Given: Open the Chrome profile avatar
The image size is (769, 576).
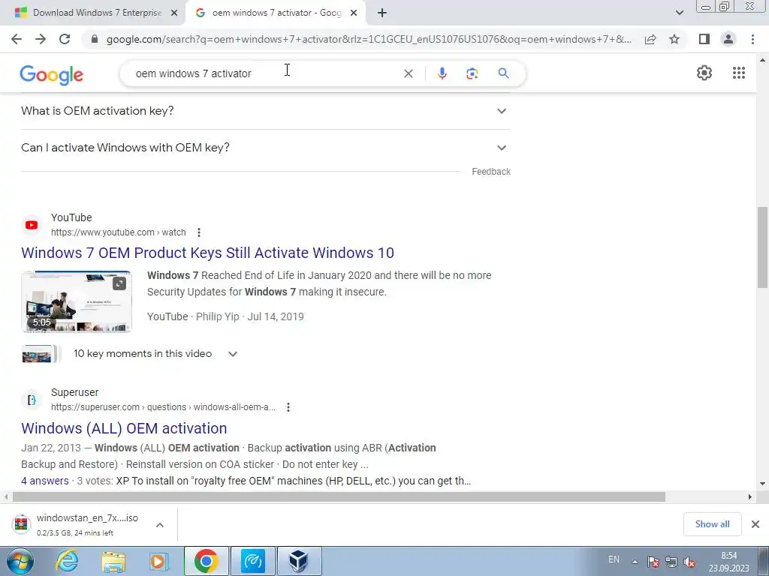Looking at the screenshot, I should [x=728, y=39].
